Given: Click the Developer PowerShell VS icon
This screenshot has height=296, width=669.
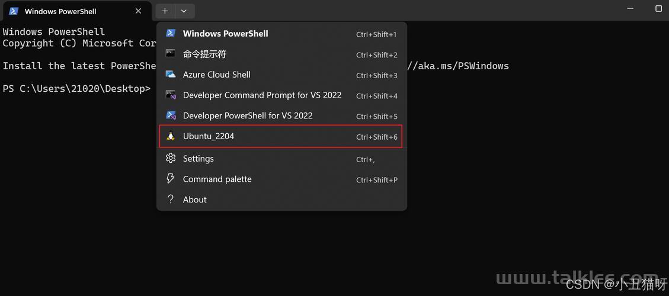Looking at the screenshot, I should [171, 115].
